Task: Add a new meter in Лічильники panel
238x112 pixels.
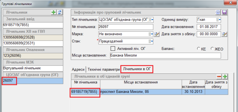Action: tap(54, 12)
